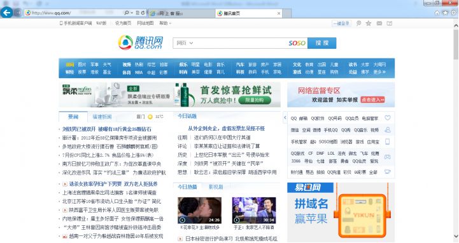Screen dimensions: 459x243
Task: Close the 腾讯首页 tab
Action: (279, 13)
